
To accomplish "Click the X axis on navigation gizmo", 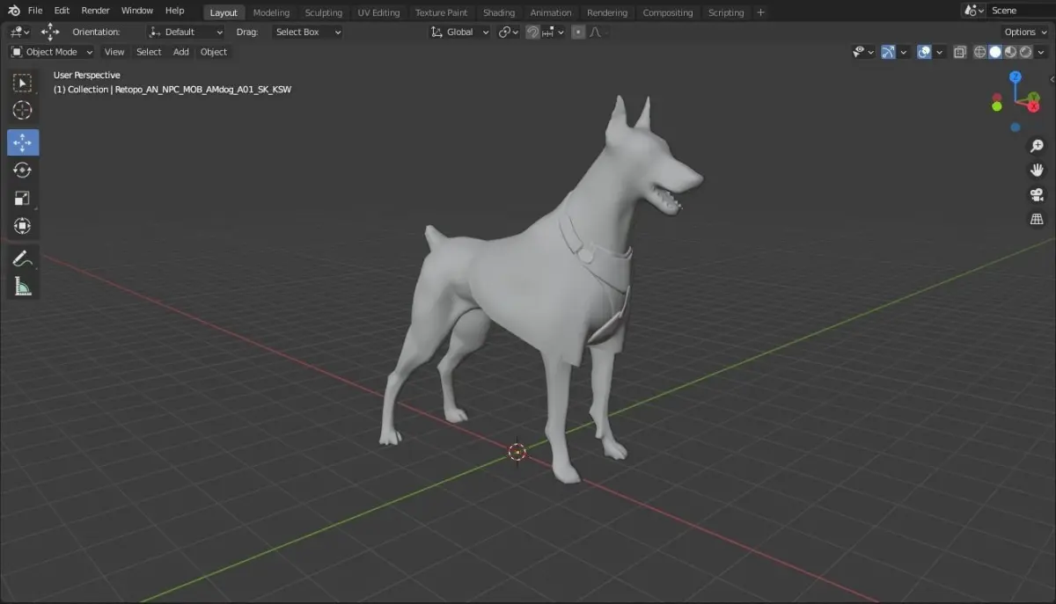I will (1034, 106).
